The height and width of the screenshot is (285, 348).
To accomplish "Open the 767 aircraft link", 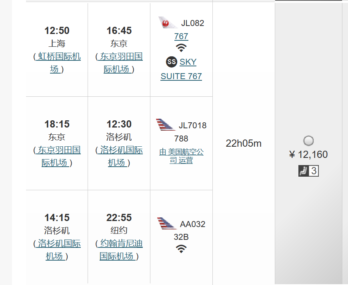I will (x=181, y=36).
